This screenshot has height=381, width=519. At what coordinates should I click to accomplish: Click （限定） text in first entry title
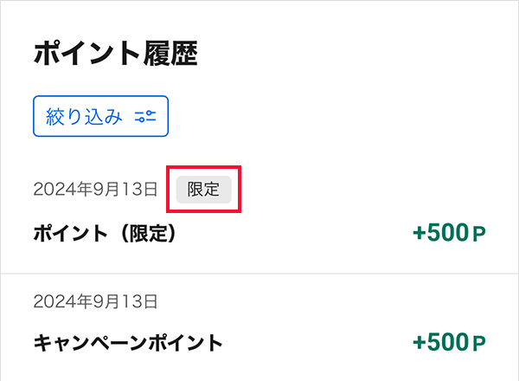[148, 233]
